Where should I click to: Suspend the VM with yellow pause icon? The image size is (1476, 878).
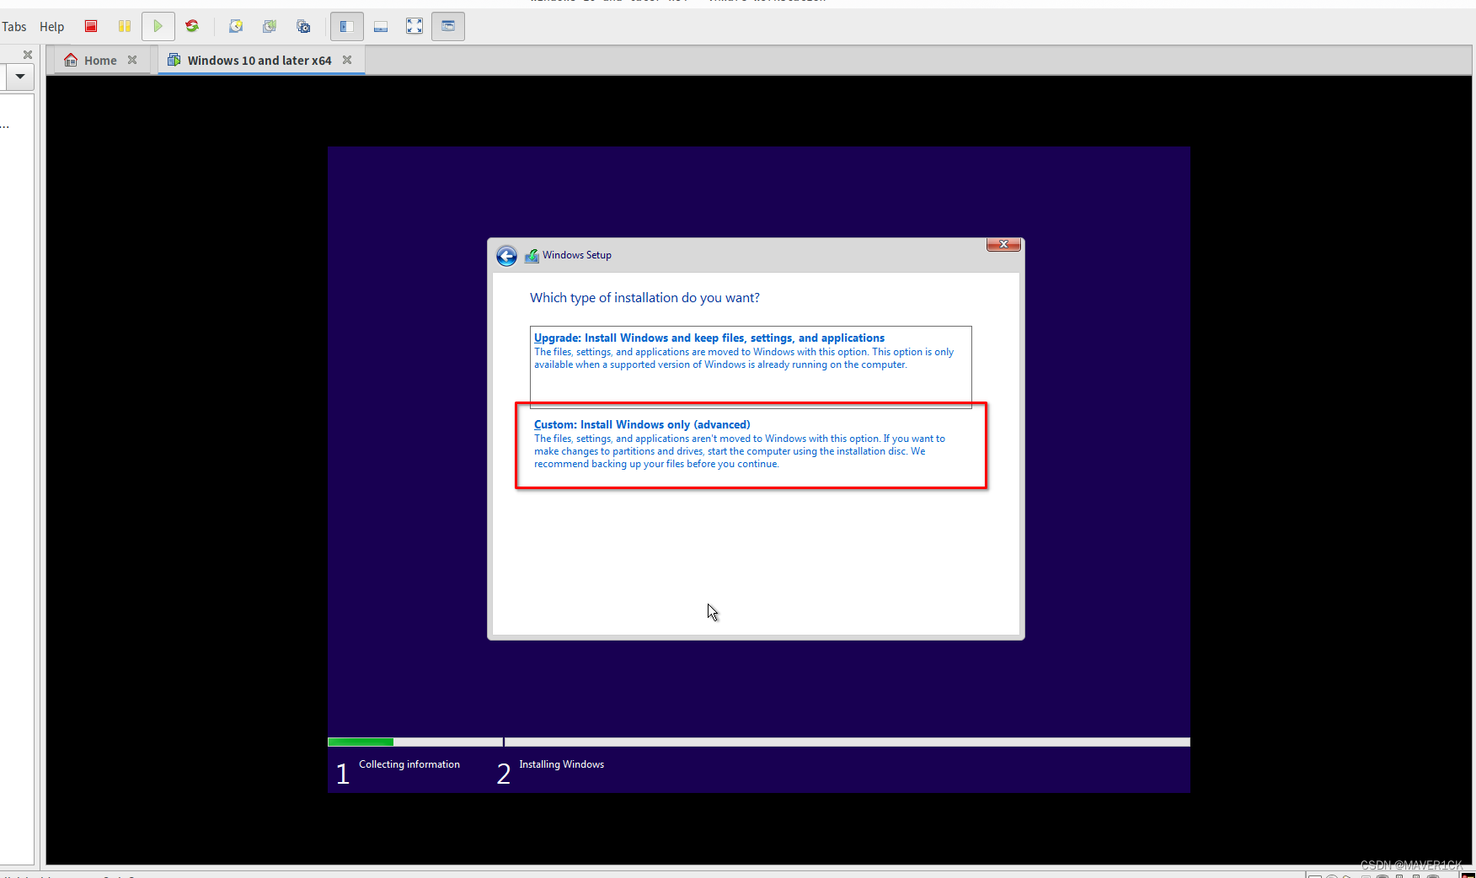[x=125, y=26]
